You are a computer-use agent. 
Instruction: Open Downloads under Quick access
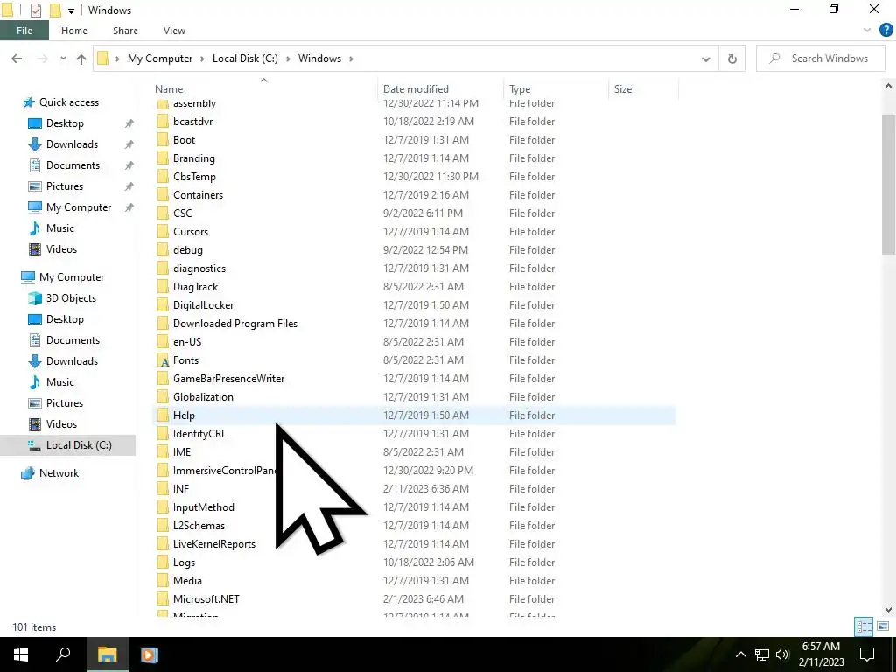(72, 144)
